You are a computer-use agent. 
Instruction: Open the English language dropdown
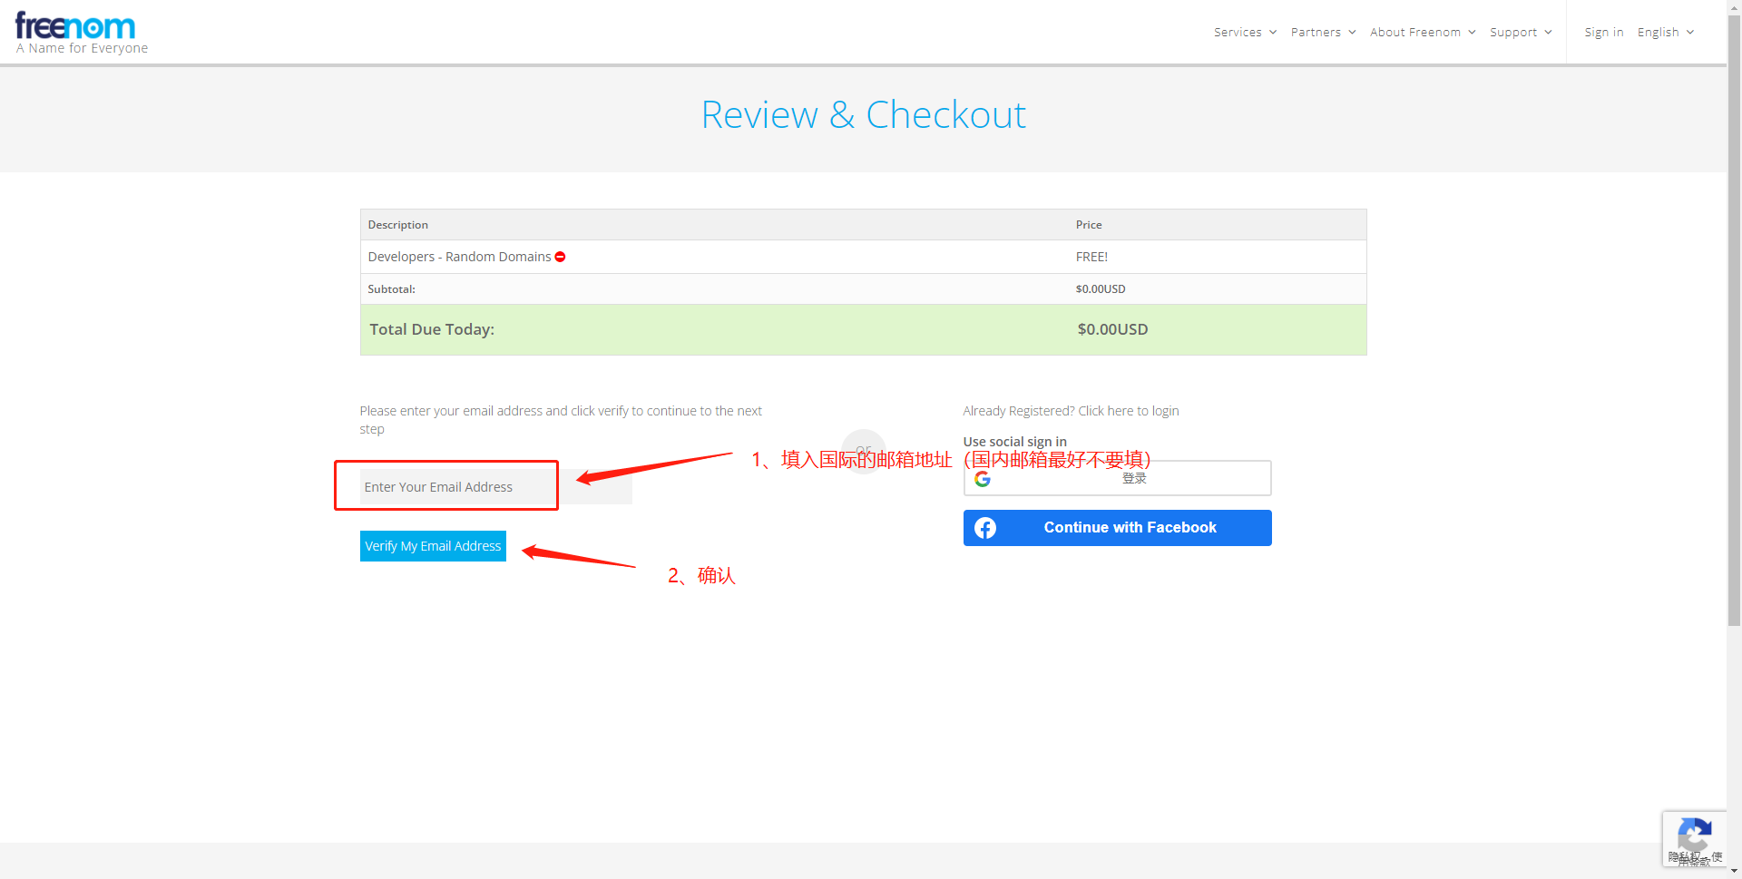coord(1665,33)
